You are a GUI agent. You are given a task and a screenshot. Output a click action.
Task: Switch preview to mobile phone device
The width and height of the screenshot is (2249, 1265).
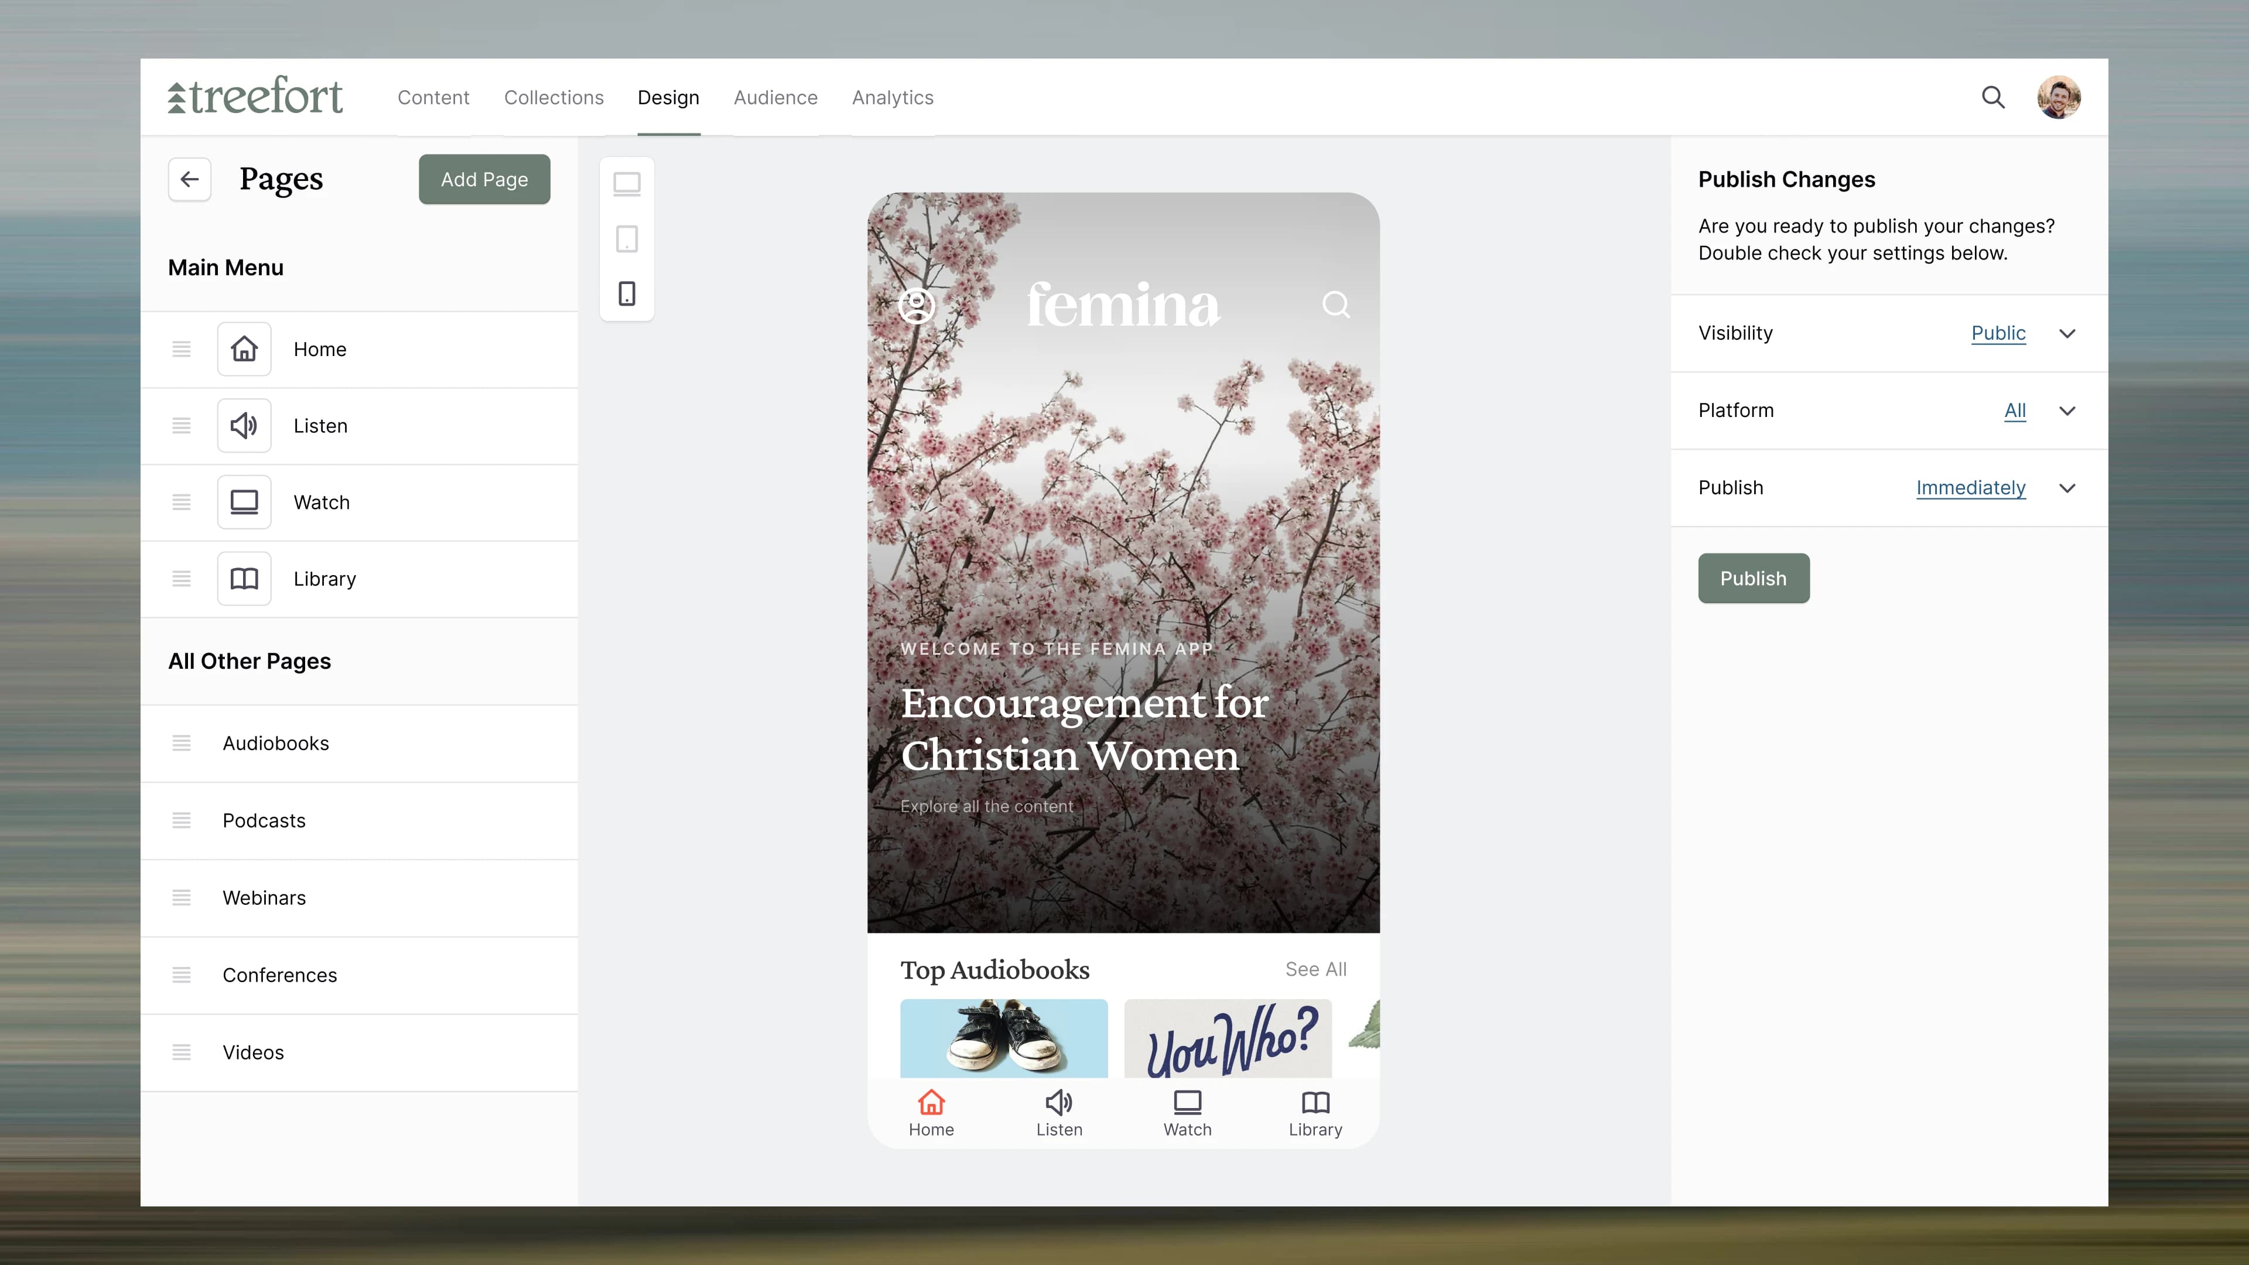pos(627,293)
